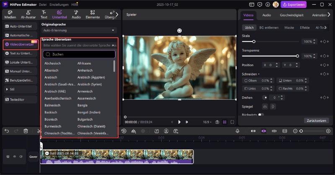Screen dimensions: 335x175
Task: Click the Cover button on the track
Action: (33, 157)
